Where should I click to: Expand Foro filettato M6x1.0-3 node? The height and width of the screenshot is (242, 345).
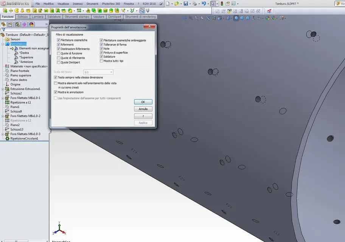point(3,134)
